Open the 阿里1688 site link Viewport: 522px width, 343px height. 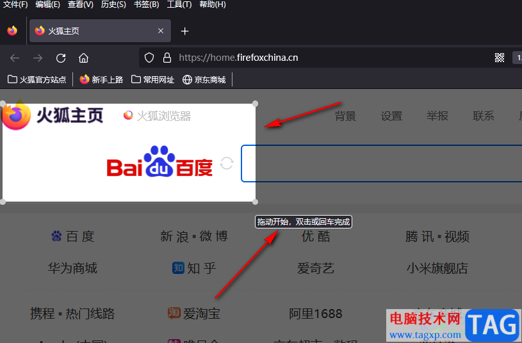coord(316,314)
